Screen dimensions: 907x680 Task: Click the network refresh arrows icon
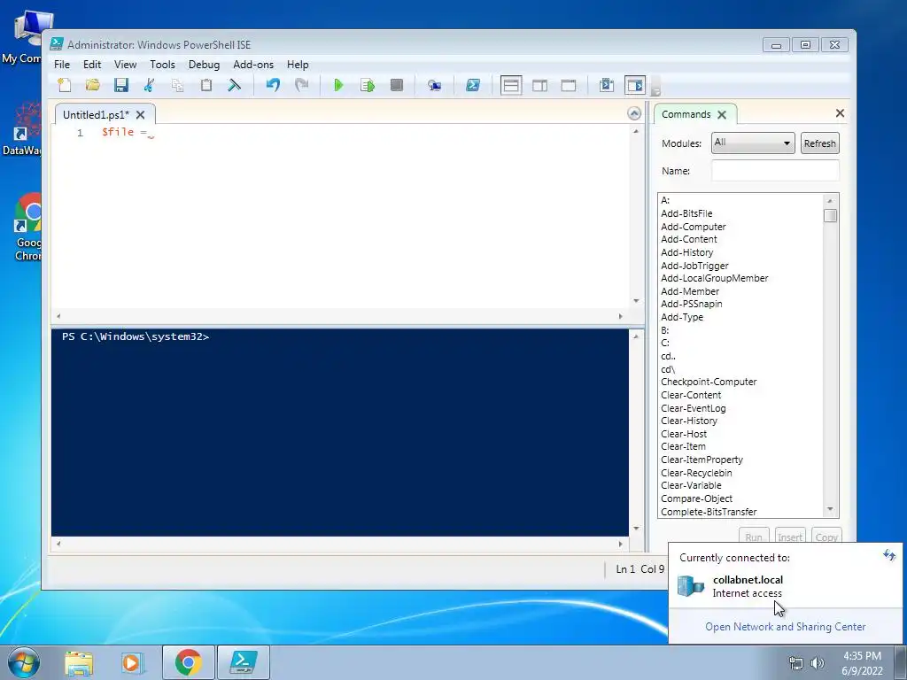pos(889,556)
